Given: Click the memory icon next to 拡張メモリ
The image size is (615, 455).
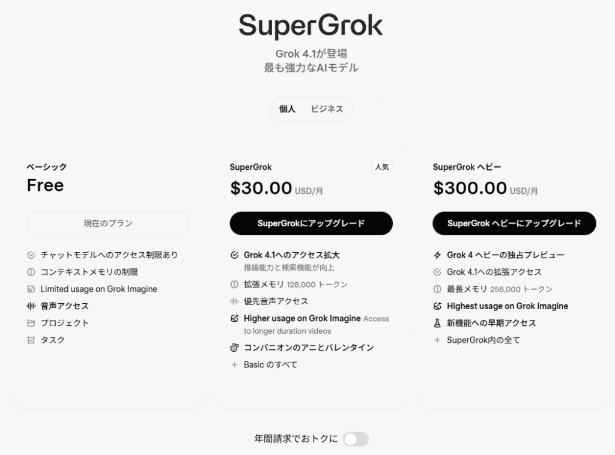Looking at the screenshot, I should click(235, 285).
